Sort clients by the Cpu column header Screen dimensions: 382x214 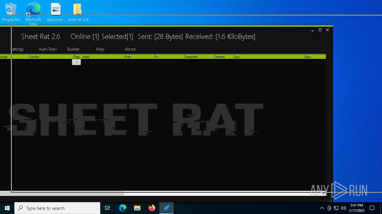point(236,56)
